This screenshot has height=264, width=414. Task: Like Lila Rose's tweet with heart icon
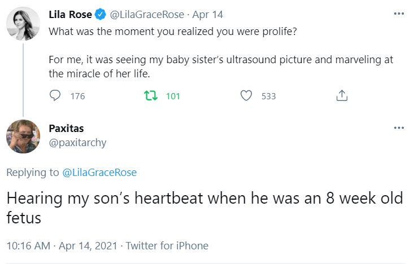(x=246, y=96)
